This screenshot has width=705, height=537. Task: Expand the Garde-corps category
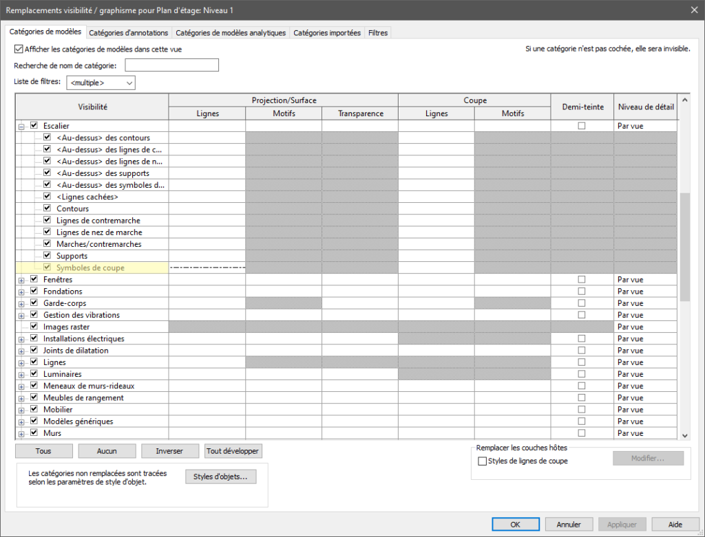point(21,304)
